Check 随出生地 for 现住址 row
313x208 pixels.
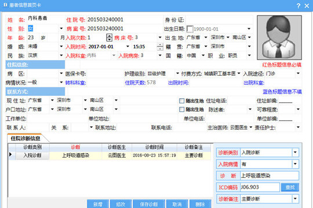pyautogui.click(x=181, y=101)
